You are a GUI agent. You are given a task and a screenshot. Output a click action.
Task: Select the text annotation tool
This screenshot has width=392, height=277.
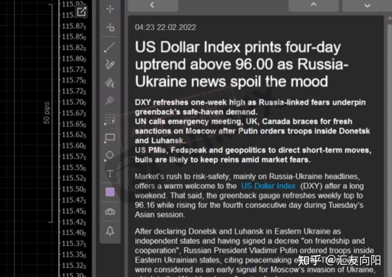[x=110, y=174]
